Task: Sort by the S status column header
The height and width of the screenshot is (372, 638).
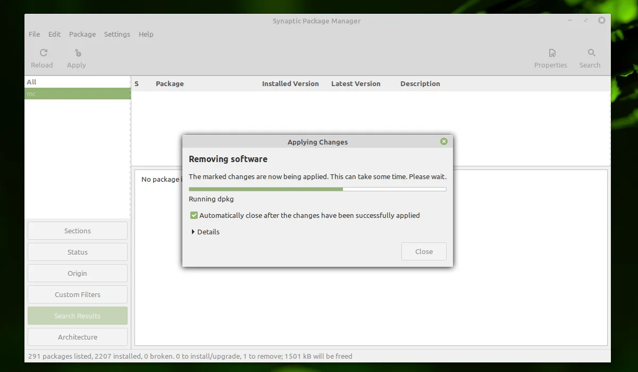Action: click(x=137, y=83)
